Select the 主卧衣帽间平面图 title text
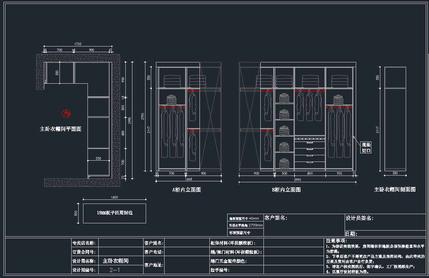 60,129
